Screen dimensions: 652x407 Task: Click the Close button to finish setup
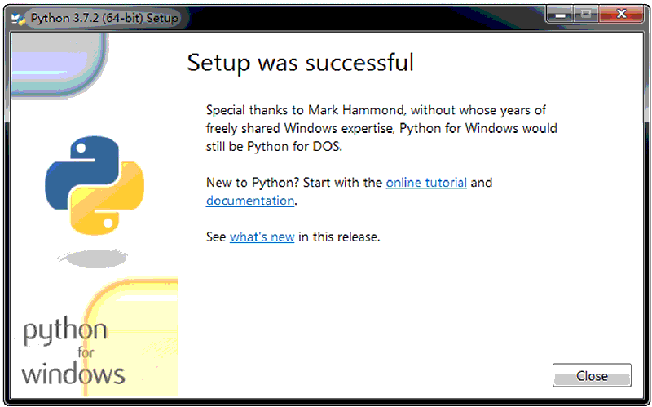(x=592, y=375)
